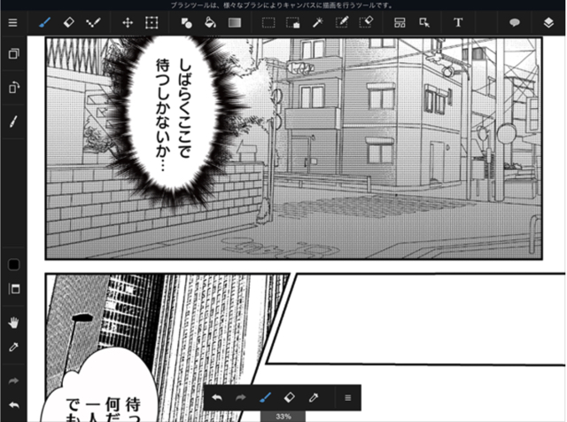Viewport: 567px width, 422px height.
Task: Choose the Operation/object select tool
Action: [x=424, y=22]
